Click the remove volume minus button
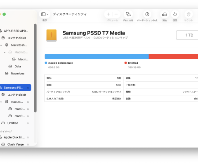Screen dimensions: 198x164 pos(116,14)
